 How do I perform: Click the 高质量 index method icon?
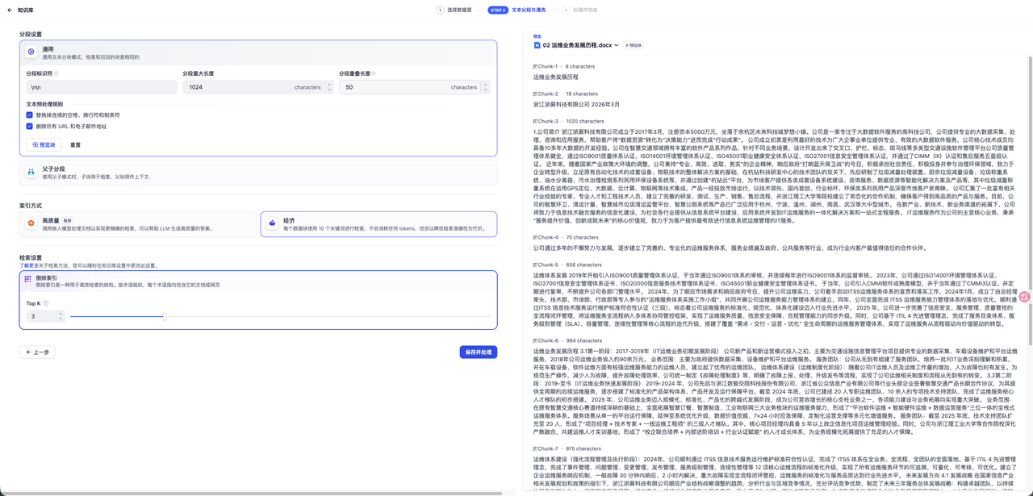pos(31,223)
